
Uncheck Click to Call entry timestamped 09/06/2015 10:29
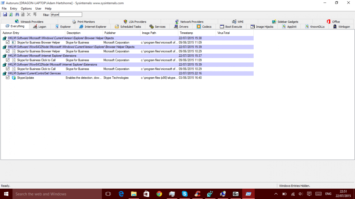click(8, 69)
